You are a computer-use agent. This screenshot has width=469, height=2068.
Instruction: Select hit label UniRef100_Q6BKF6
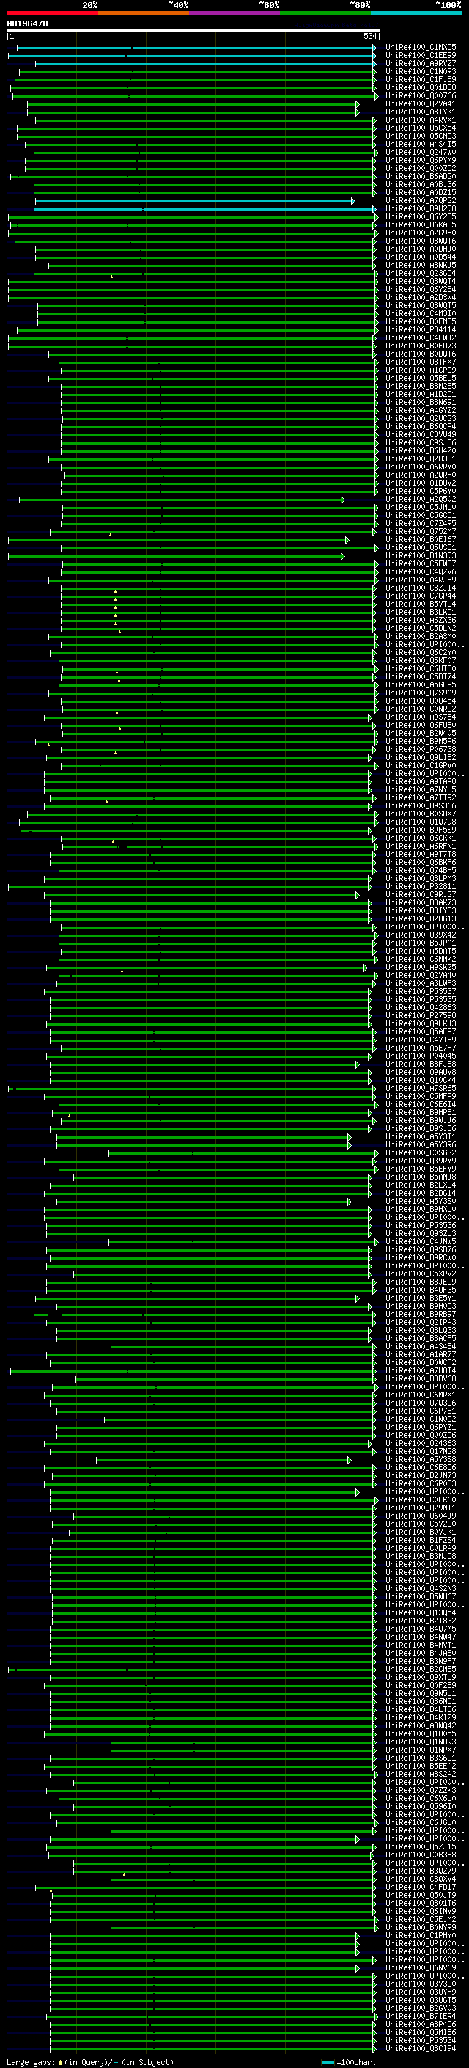421,862
